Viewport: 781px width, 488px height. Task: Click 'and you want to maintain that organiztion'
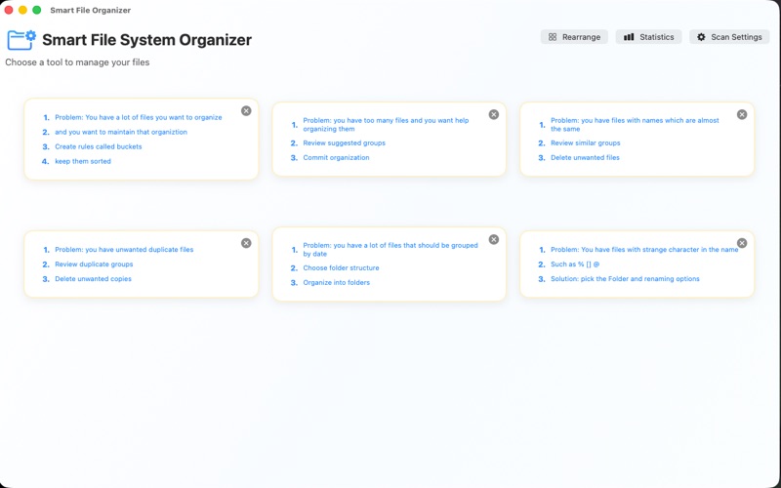(121, 132)
